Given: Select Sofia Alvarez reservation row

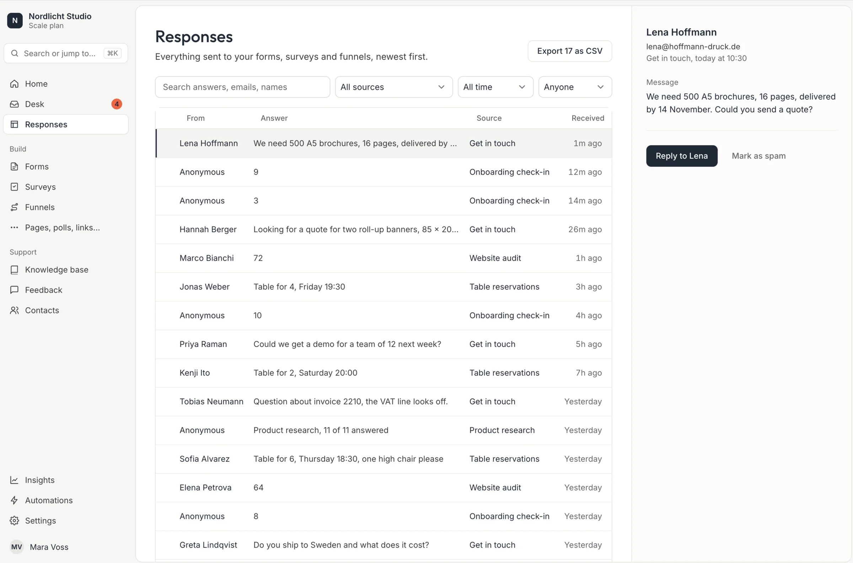Looking at the screenshot, I should (x=384, y=459).
